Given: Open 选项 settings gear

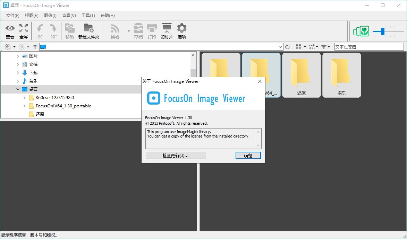Looking at the screenshot, I should tap(182, 31).
